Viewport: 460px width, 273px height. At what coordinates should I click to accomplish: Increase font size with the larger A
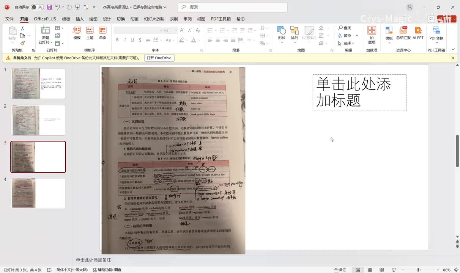pyautogui.click(x=183, y=30)
